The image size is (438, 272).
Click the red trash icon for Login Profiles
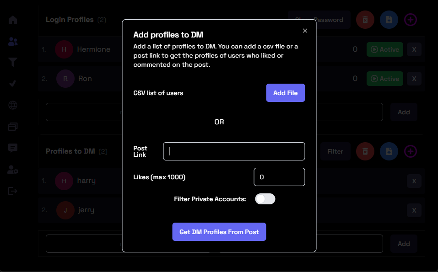click(x=365, y=20)
